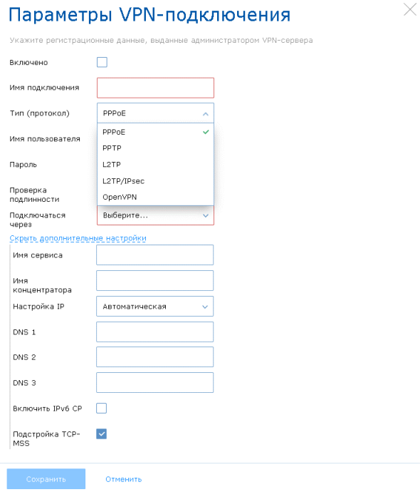The height and width of the screenshot is (492, 420).
Task: Hide additional settings via 'Скрыть дополнительные настройки'
Action: pos(78,238)
